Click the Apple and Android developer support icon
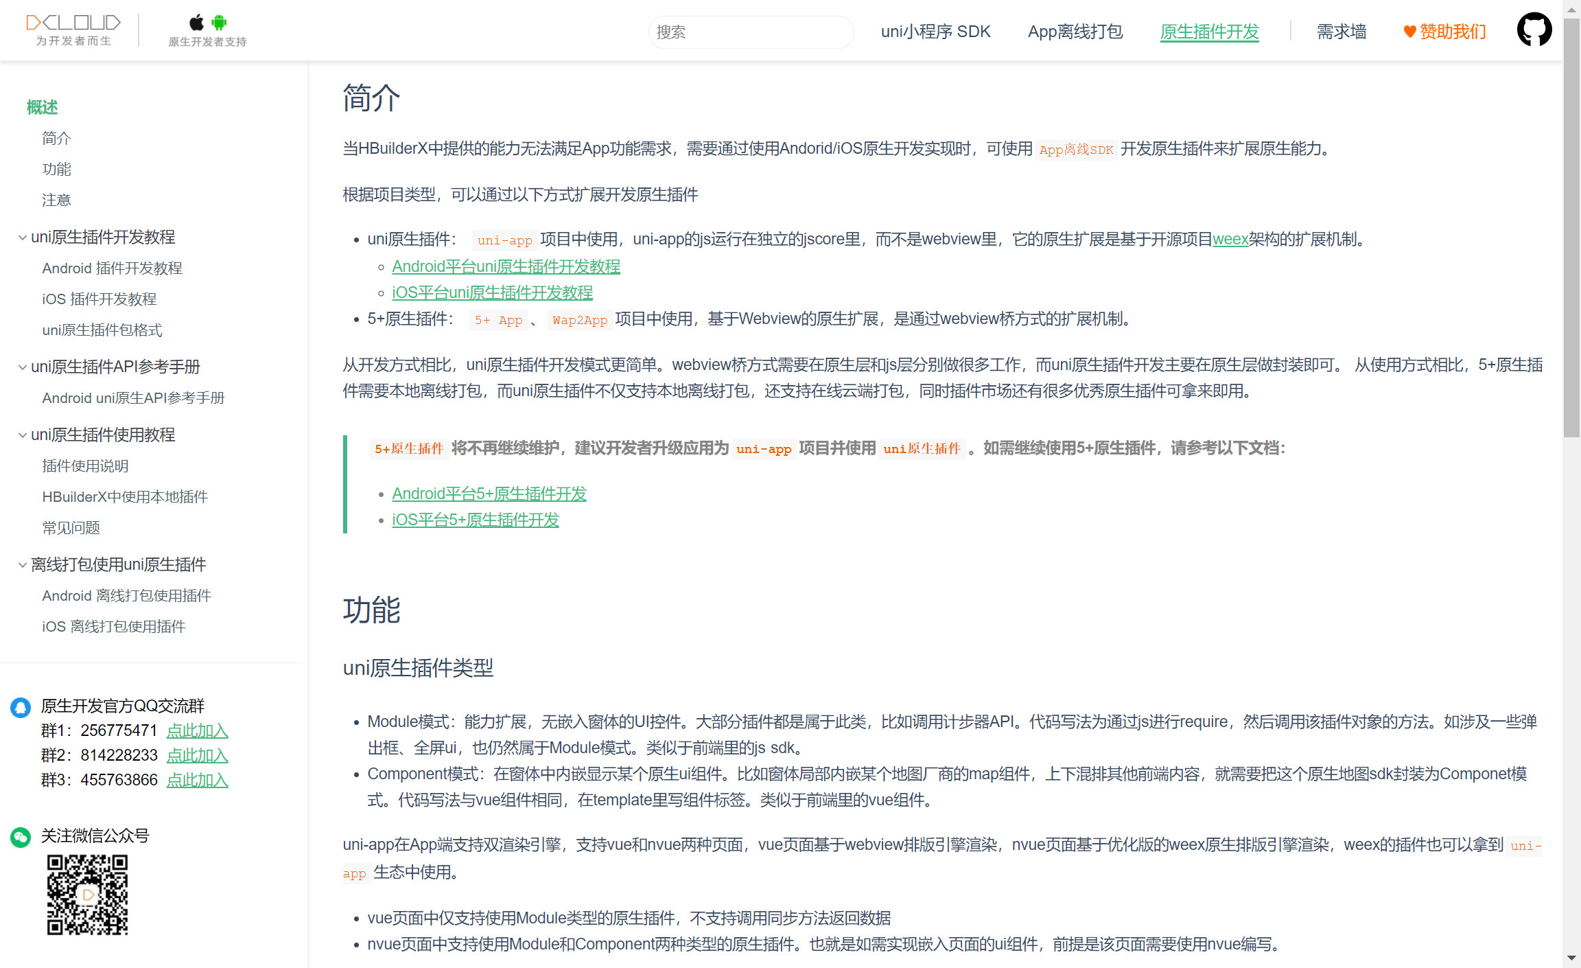This screenshot has width=1581, height=968. [x=207, y=30]
